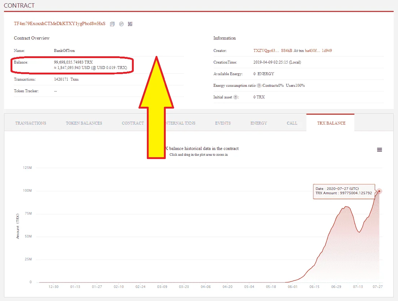Image resolution: width=398 pixels, height=301 pixels.
Task: Click the 2020-07-27 data point on chart
Action: pos(379,191)
